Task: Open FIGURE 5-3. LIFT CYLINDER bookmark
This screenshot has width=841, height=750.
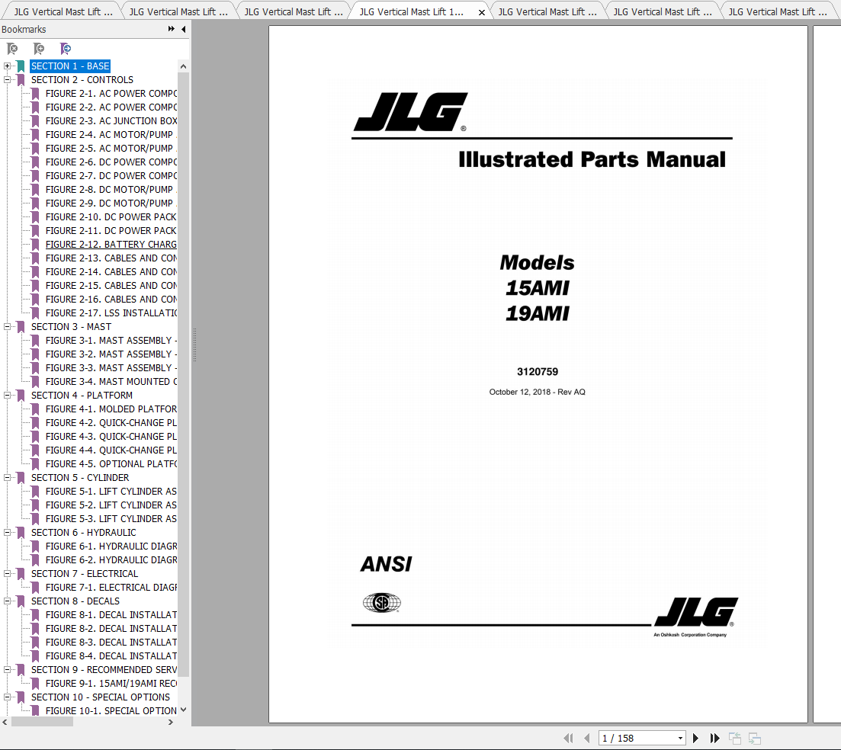Action: (111, 519)
